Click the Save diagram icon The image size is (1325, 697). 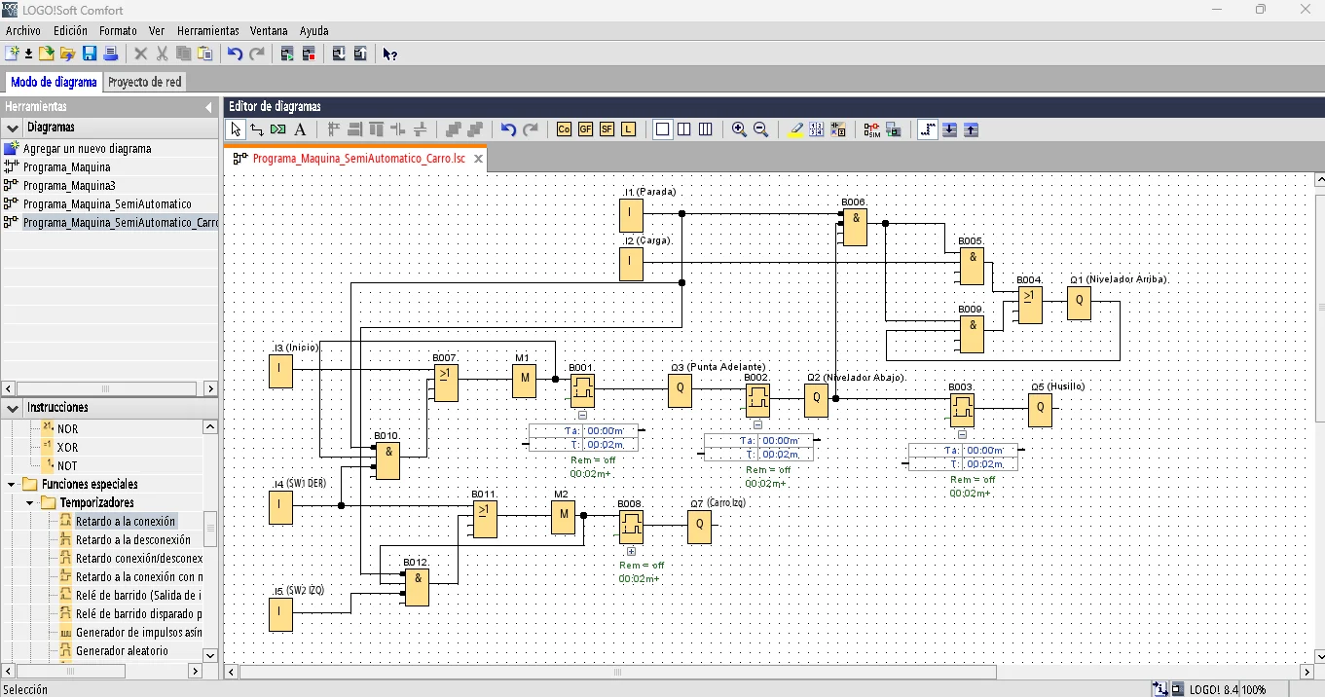pos(90,54)
